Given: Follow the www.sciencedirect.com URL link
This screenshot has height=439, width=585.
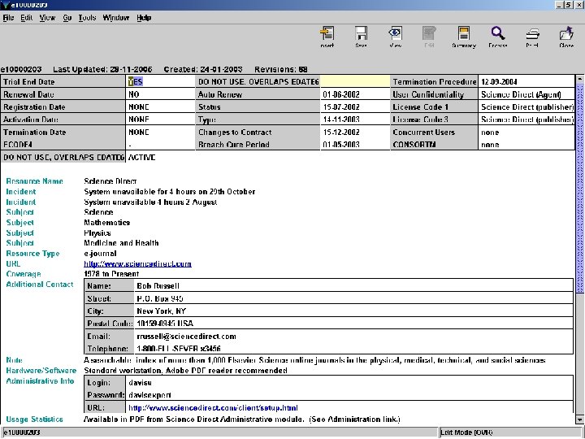Looking at the screenshot, I should [x=137, y=263].
